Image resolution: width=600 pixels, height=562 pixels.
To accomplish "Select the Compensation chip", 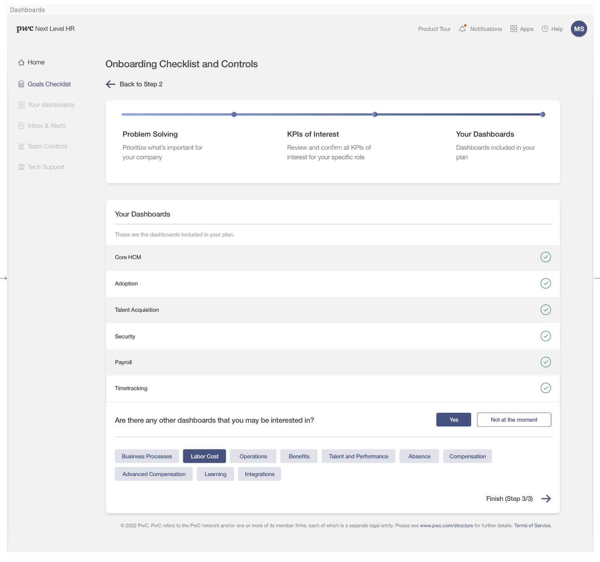I will click(x=467, y=456).
